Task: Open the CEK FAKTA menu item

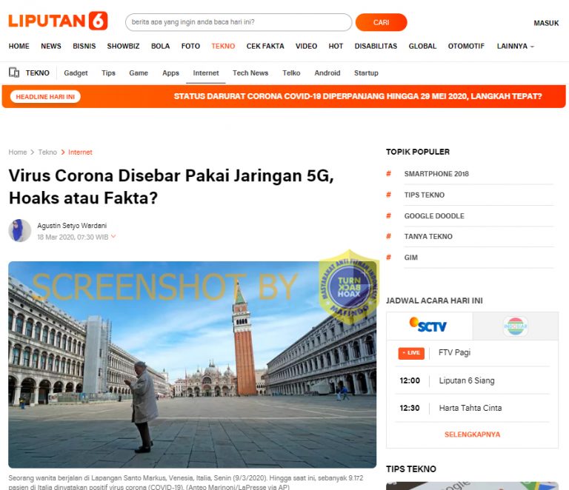Action: point(265,46)
